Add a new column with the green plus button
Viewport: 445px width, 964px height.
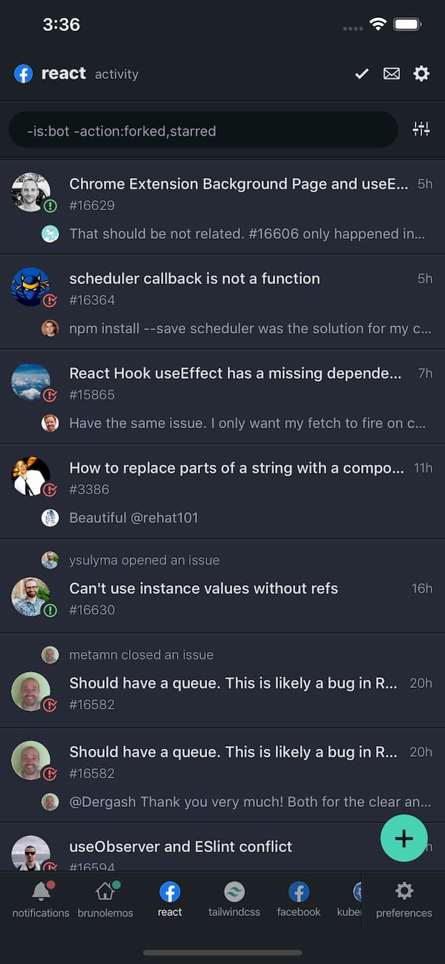pos(404,838)
